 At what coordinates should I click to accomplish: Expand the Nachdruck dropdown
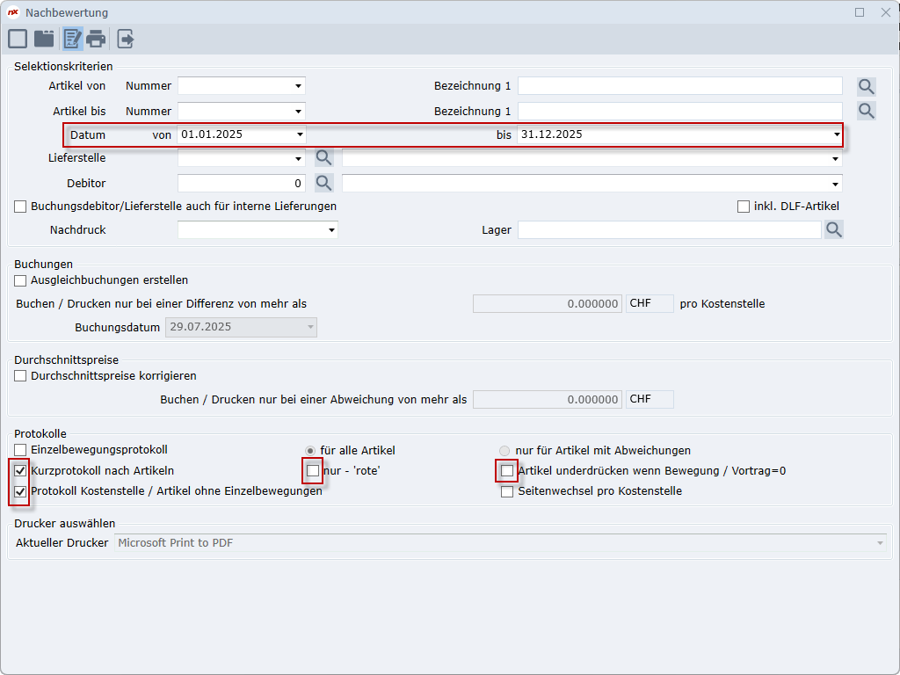tap(331, 230)
